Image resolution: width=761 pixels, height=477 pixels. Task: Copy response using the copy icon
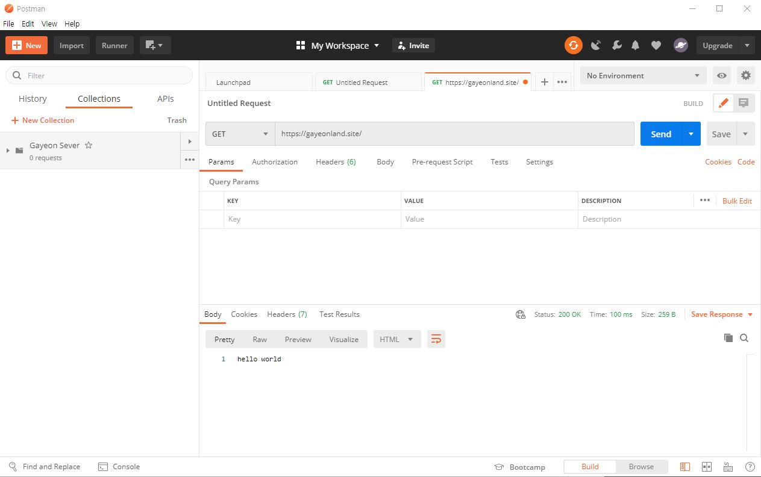coord(728,338)
